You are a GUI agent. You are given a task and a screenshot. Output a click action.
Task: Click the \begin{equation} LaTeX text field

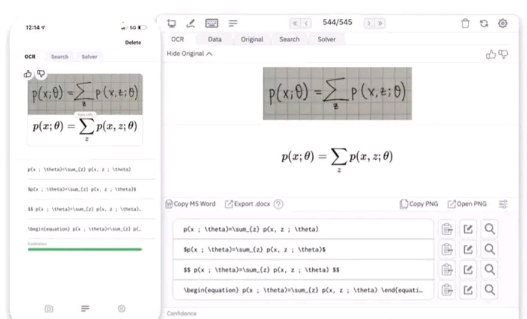tap(303, 290)
